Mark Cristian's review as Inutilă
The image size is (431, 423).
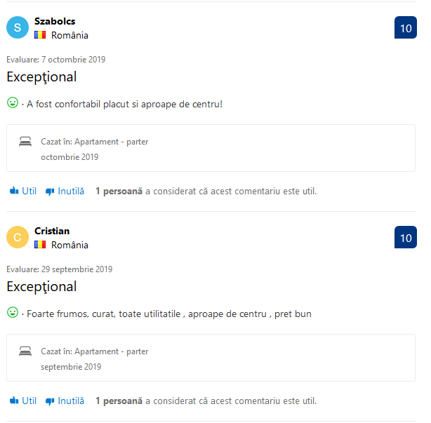[65, 401]
